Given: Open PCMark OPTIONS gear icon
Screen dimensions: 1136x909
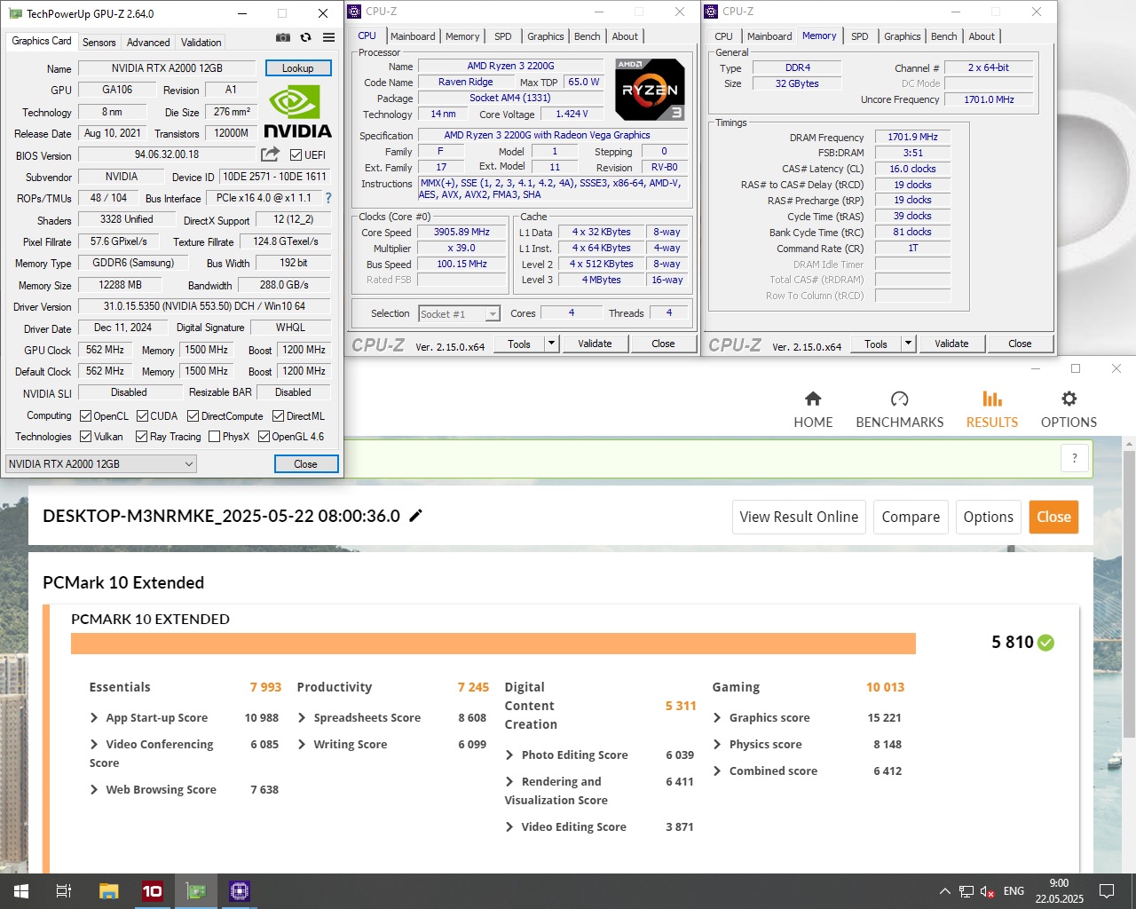Looking at the screenshot, I should (1069, 399).
